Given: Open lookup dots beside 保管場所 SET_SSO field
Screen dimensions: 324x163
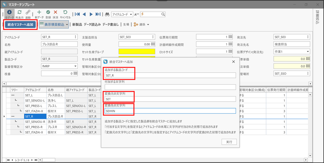Looking at the screenshot, I should click(308, 73).
